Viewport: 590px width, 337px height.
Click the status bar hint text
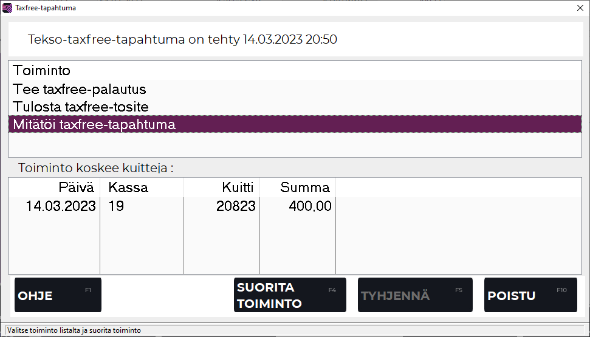pos(74,330)
